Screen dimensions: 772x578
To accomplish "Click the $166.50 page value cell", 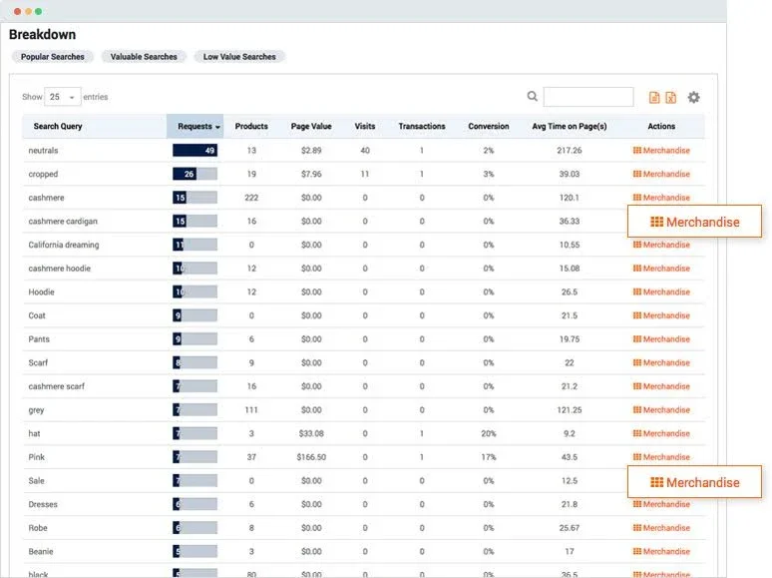I will pyautogui.click(x=311, y=457).
